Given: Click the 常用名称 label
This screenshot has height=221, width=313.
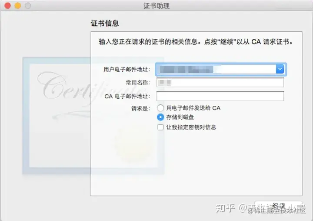Looking at the screenshot, I should (138, 83).
